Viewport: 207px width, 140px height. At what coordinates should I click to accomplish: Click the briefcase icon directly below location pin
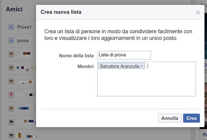11,108
